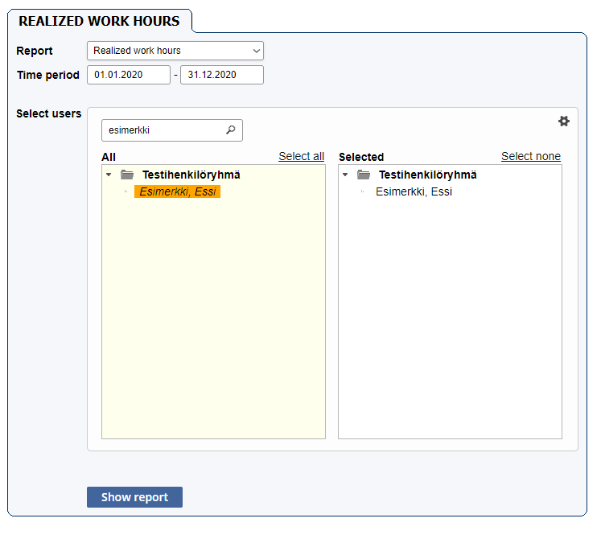Image resolution: width=601 pixels, height=539 pixels.
Task: Click folder icon in the Selected list
Action: [x=364, y=175]
